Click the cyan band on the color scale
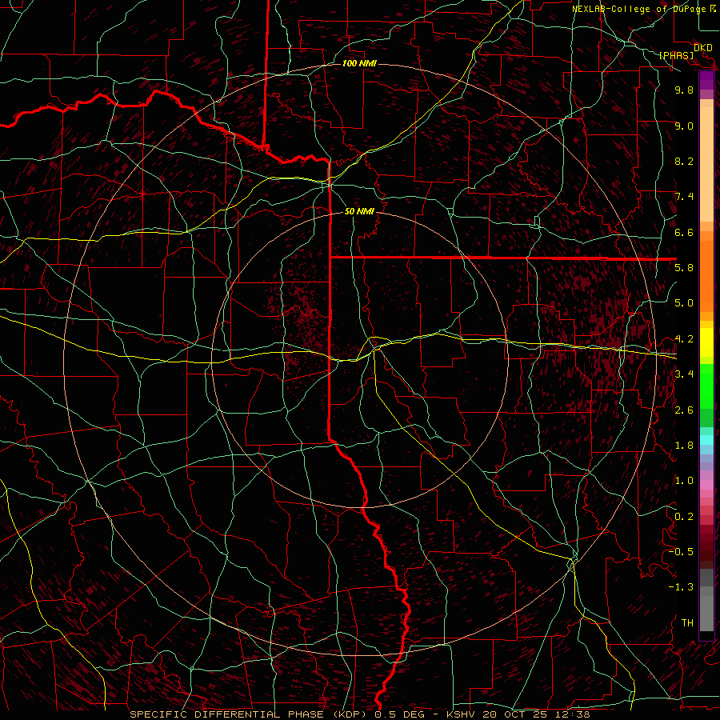The width and height of the screenshot is (720, 720). click(706, 440)
